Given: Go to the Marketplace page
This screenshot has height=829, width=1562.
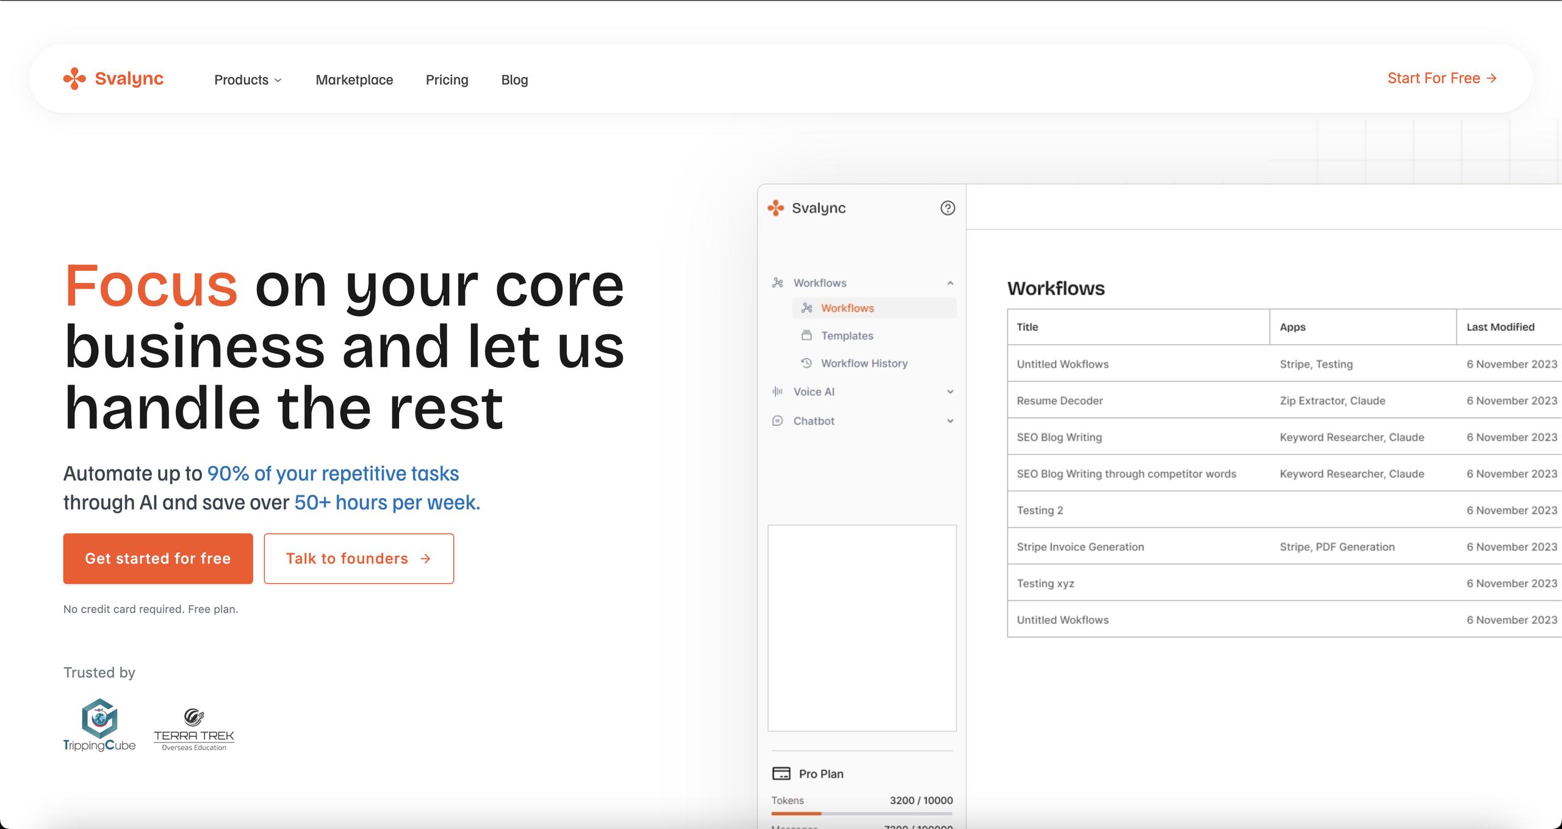Looking at the screenshot, I should click(x=354, y=80).
